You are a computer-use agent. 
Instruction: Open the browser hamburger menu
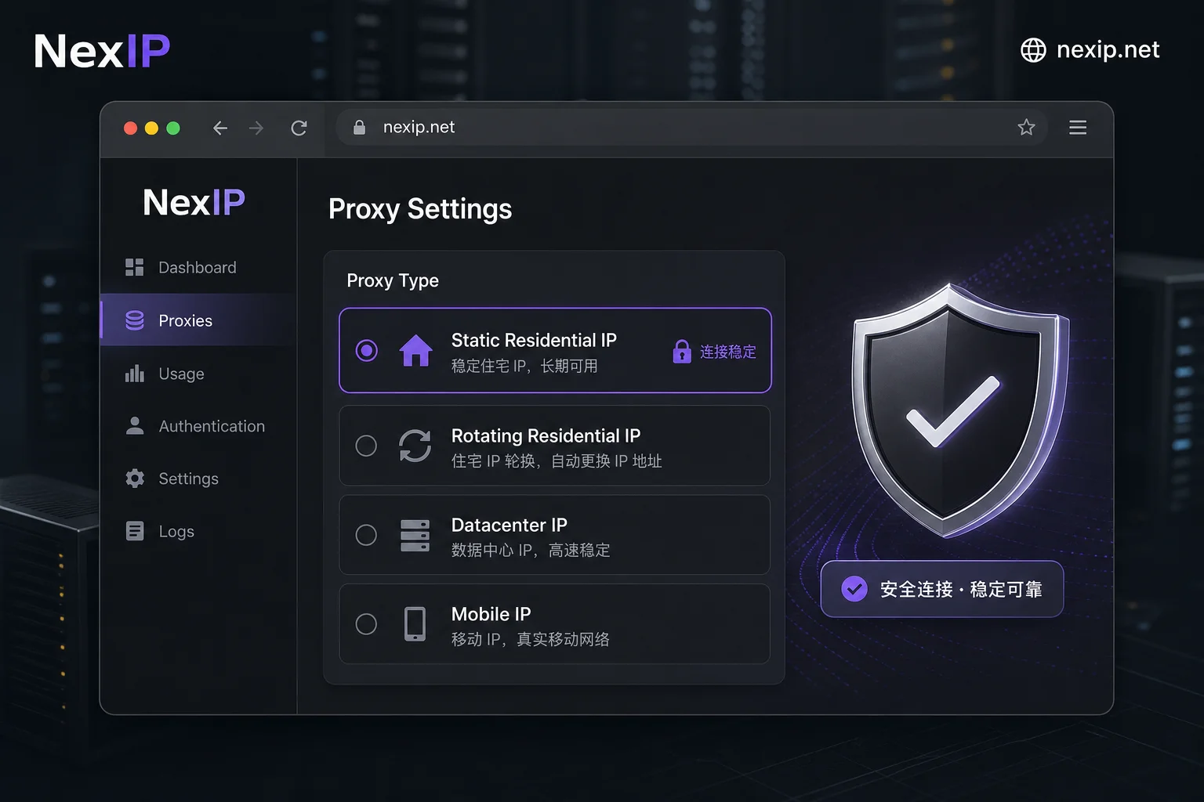(1078, 127)
